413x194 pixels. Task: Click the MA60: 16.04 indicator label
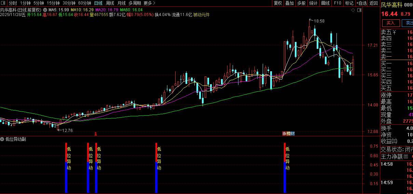click(x=131, y=10)
